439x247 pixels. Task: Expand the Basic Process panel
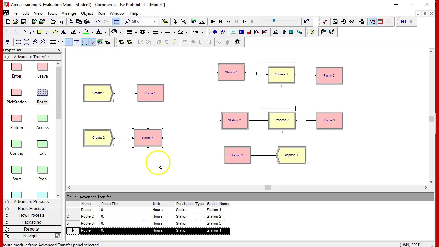coord(32,209)
